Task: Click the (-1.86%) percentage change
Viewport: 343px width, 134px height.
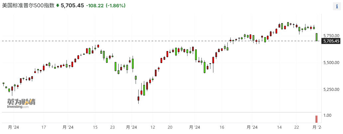Action: point(115,6)
